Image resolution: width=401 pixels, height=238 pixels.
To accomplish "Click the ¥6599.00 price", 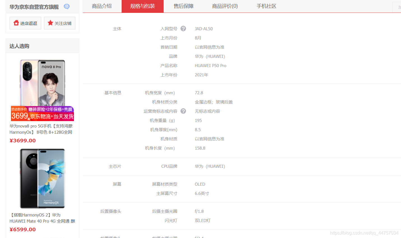I will [23, 230].
